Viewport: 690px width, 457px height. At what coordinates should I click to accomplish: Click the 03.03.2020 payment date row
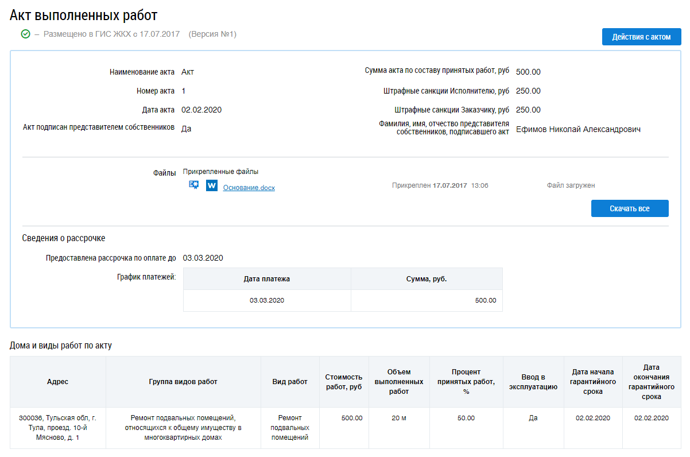(x=266, y=300)
